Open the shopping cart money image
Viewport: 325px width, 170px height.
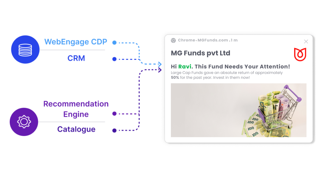[x=238, y=110]
